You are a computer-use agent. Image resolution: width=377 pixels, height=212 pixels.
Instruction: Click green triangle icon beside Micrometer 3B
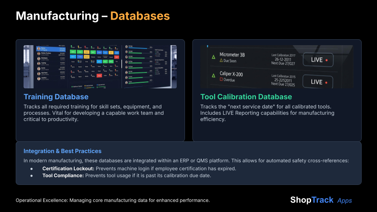point(213,57)
